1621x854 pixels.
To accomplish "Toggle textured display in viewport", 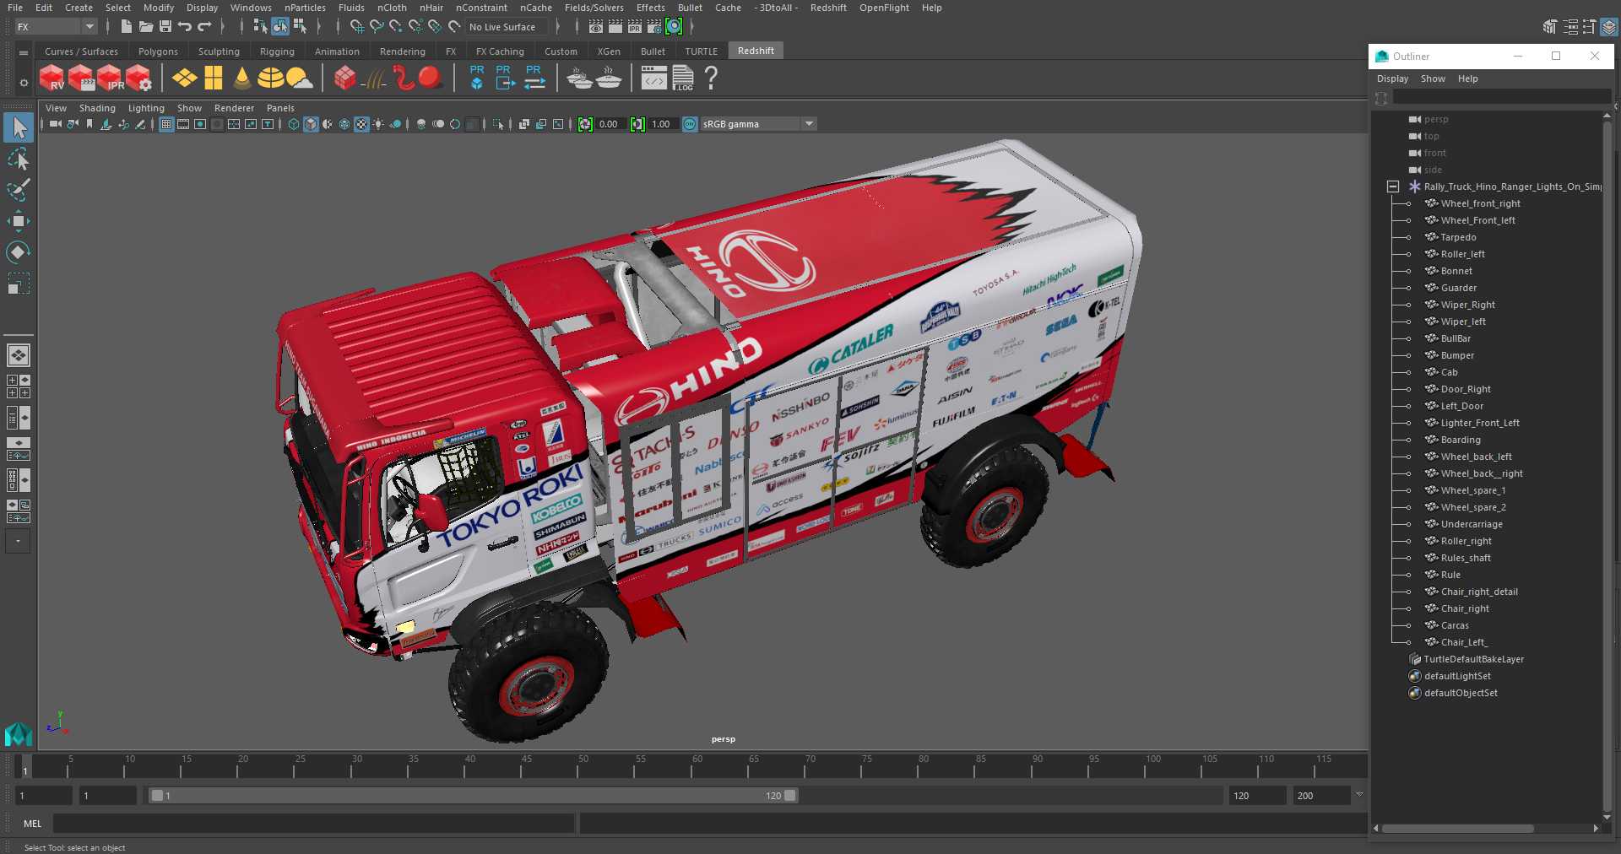I will tap(361, 124).
